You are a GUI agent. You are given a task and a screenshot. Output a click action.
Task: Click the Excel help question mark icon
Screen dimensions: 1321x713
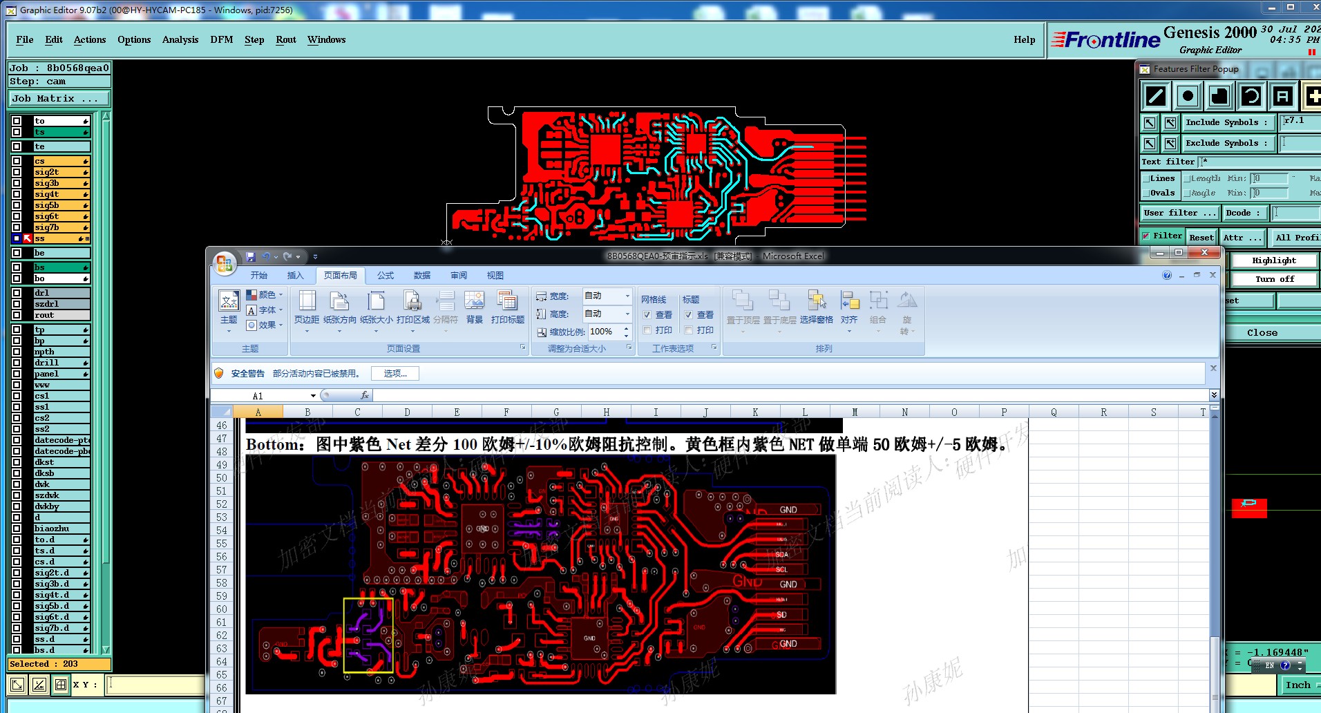[1167, 275]
